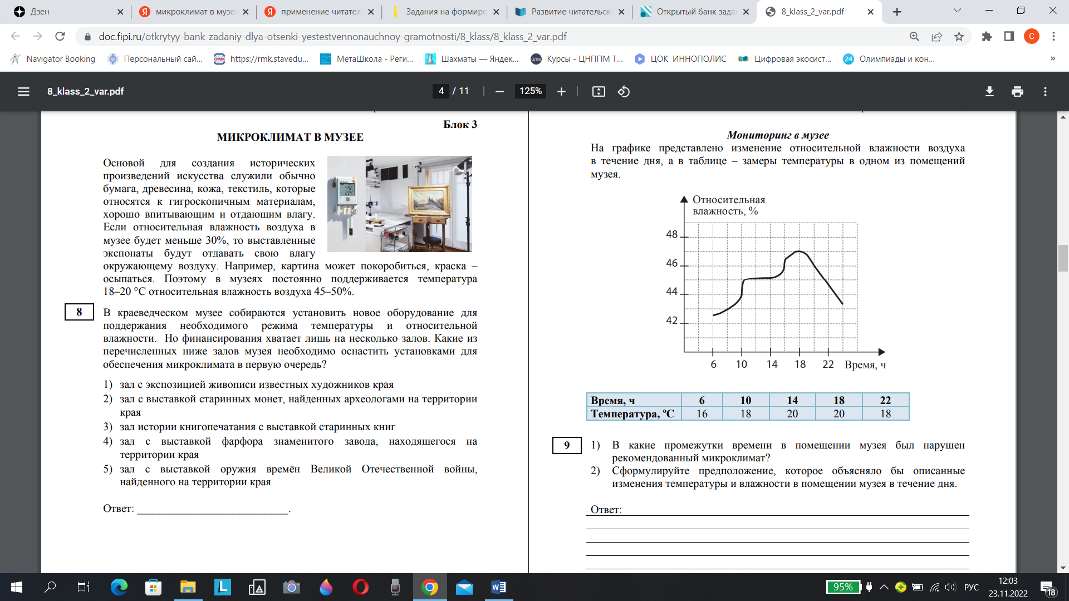Open Opera browser from taskbar
Image resolution: width=1069 pixels, height=601 pixels.
(x=360, y=587)
